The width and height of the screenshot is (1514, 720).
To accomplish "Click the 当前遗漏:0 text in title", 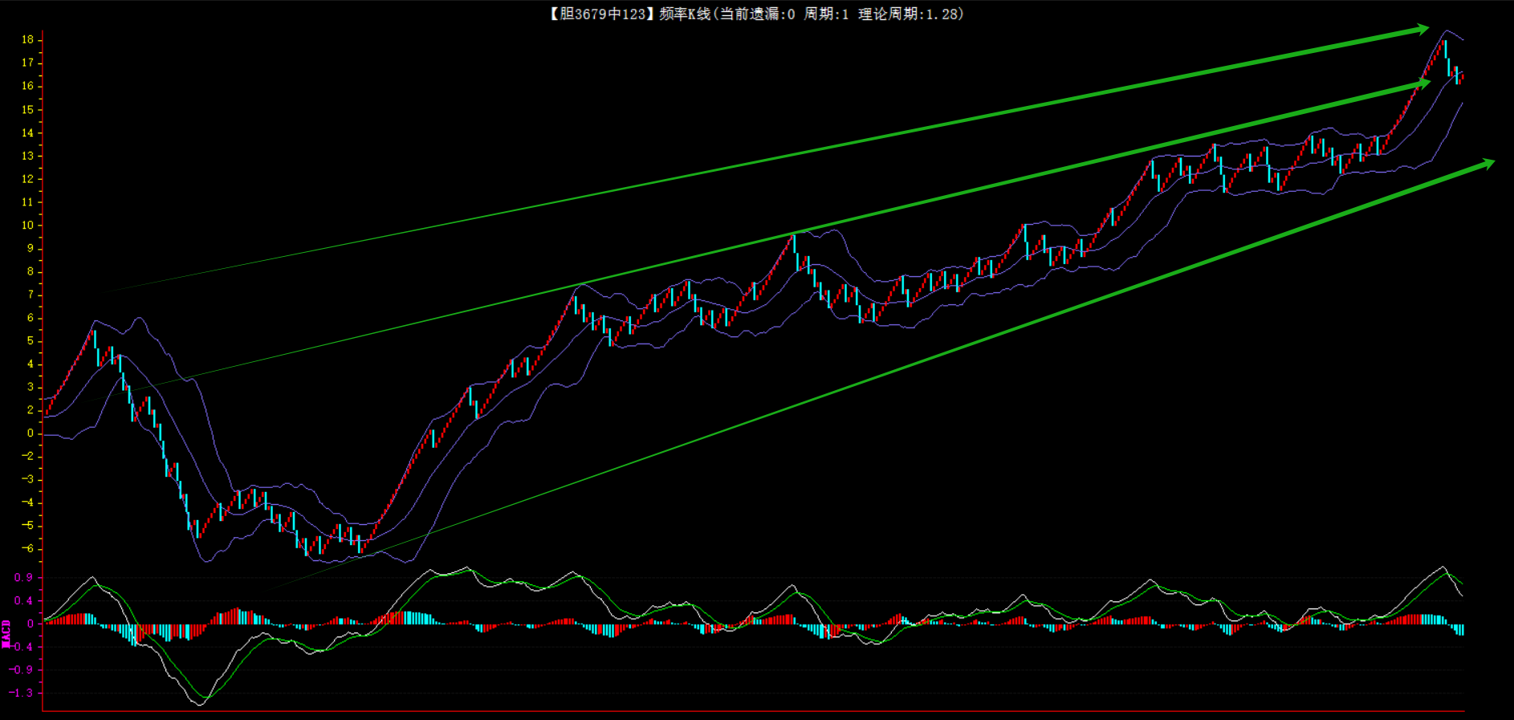I will coord(756,14).
